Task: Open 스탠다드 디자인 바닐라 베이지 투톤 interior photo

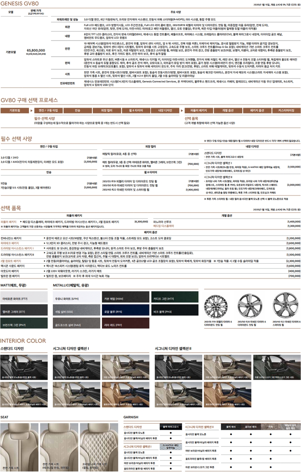Action: click(x=24, y=395)
